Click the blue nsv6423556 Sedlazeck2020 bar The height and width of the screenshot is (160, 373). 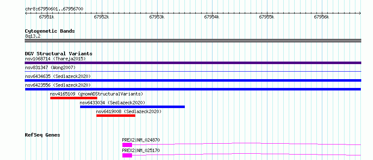193,89
